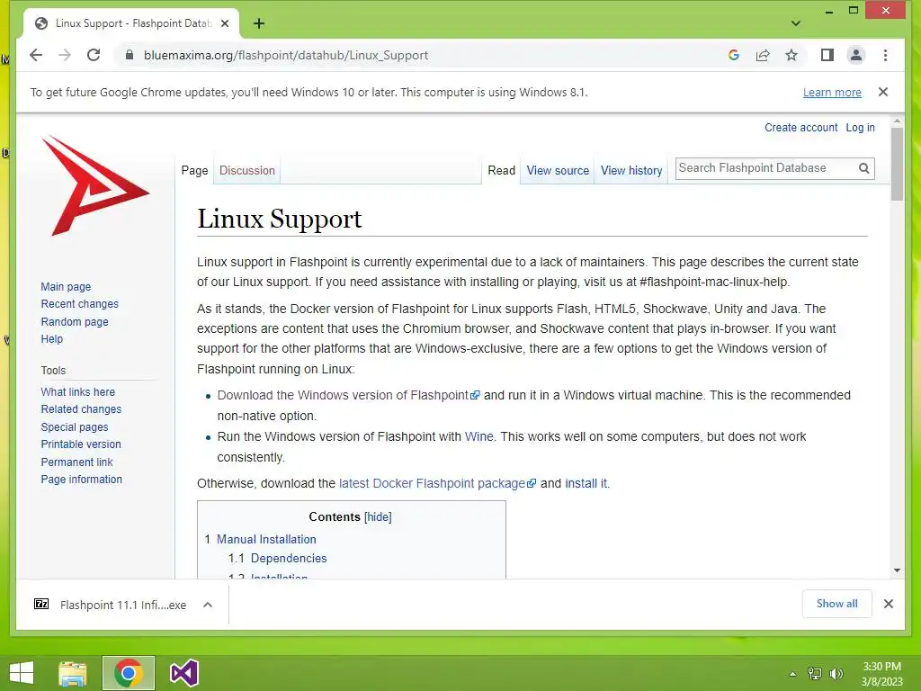The height and width of the screenshot is (691, 921).
Task: Share this page via share icon
Action: point(763,55)
